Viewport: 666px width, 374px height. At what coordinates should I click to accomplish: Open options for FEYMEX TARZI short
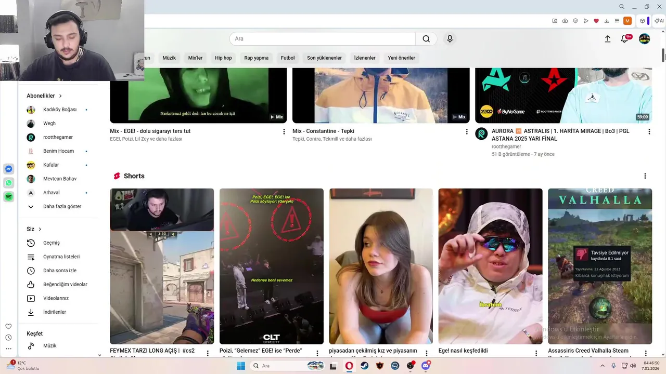tap(208, 353)
